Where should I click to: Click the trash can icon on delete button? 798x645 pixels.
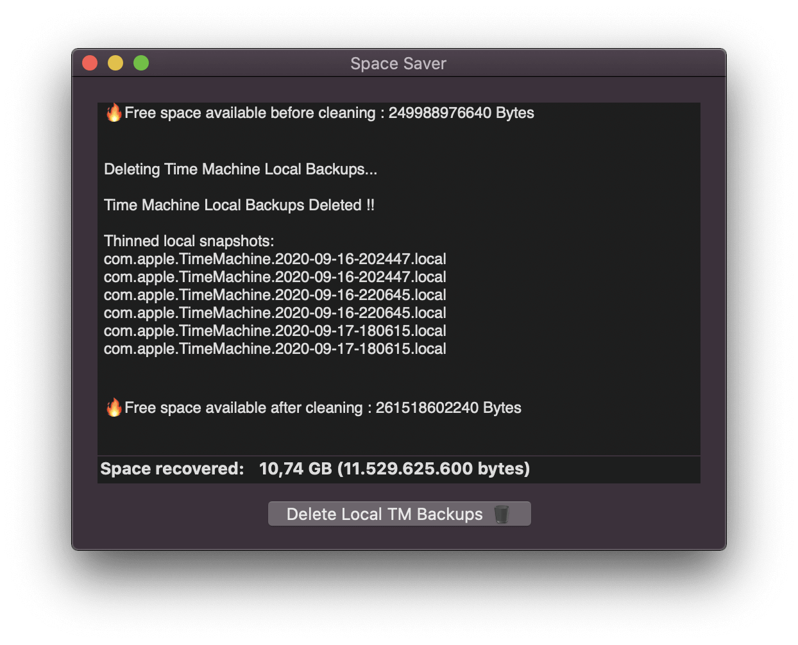[x=502, y=514]
